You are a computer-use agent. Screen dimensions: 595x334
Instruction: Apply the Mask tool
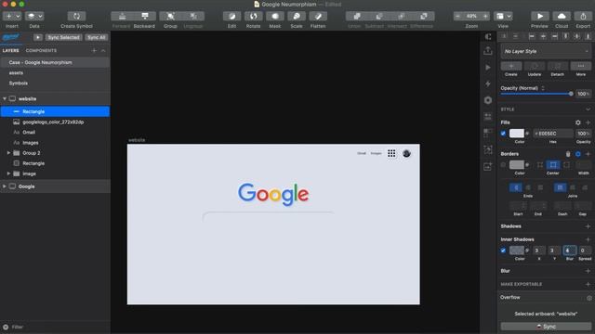pyautogui.click(x=275, y=16)
